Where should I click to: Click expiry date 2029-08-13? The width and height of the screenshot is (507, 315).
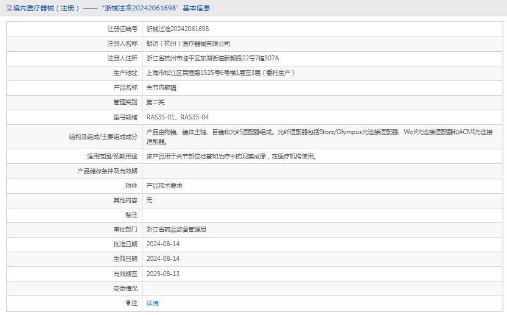click(x=163, y=274)
